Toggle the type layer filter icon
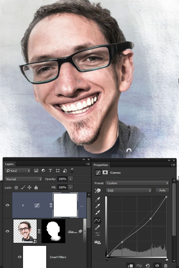The height and width of the screenshot is (268, 179). point(50,170)
